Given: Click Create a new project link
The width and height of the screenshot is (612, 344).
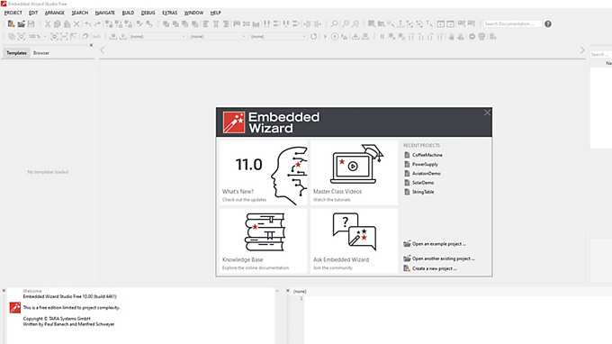Looking at the screenshot, I should (x=429, y=268).
